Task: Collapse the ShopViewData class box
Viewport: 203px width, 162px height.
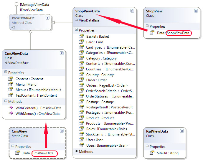Action: (x=132, y=11)
